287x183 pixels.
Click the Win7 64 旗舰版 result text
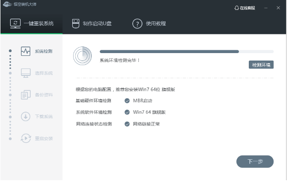[x=150, y=112]
